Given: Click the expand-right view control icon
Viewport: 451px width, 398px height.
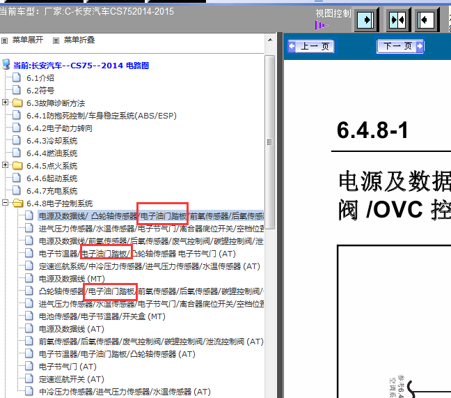Looking at the screenshot, I should point(365,20).
